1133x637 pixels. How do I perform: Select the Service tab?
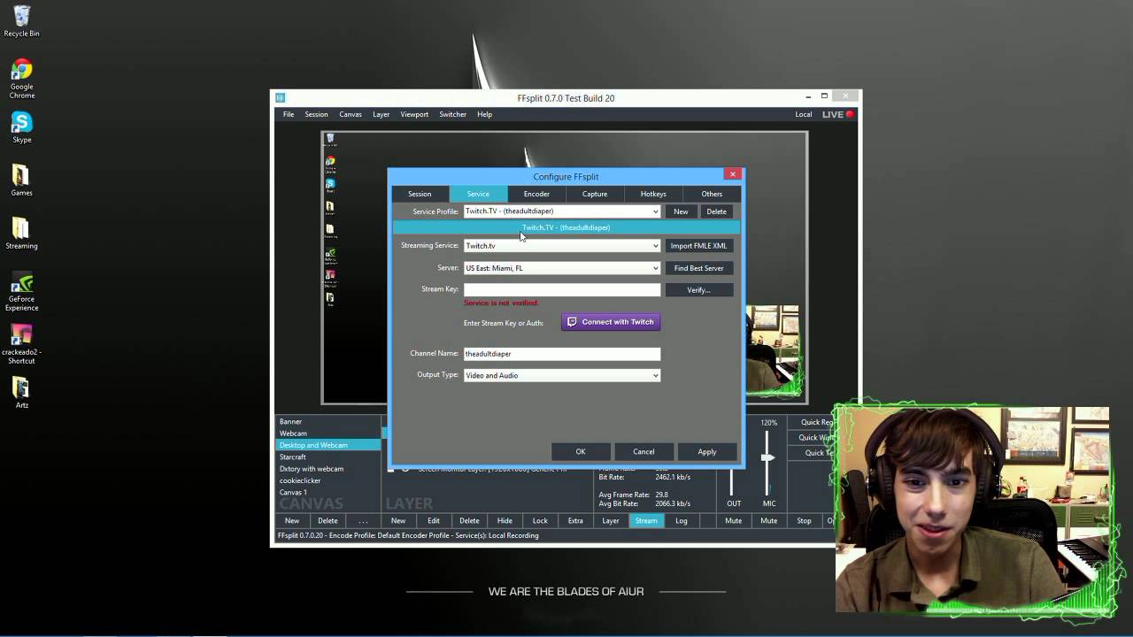coord(478,194)
